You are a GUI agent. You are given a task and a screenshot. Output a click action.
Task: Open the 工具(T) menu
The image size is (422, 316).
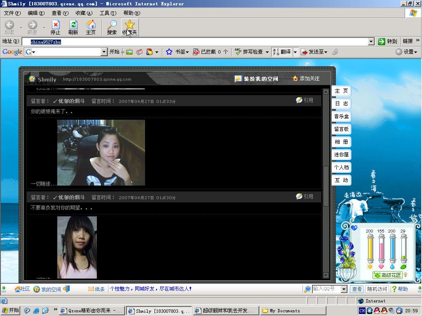[x=108, y=13]
